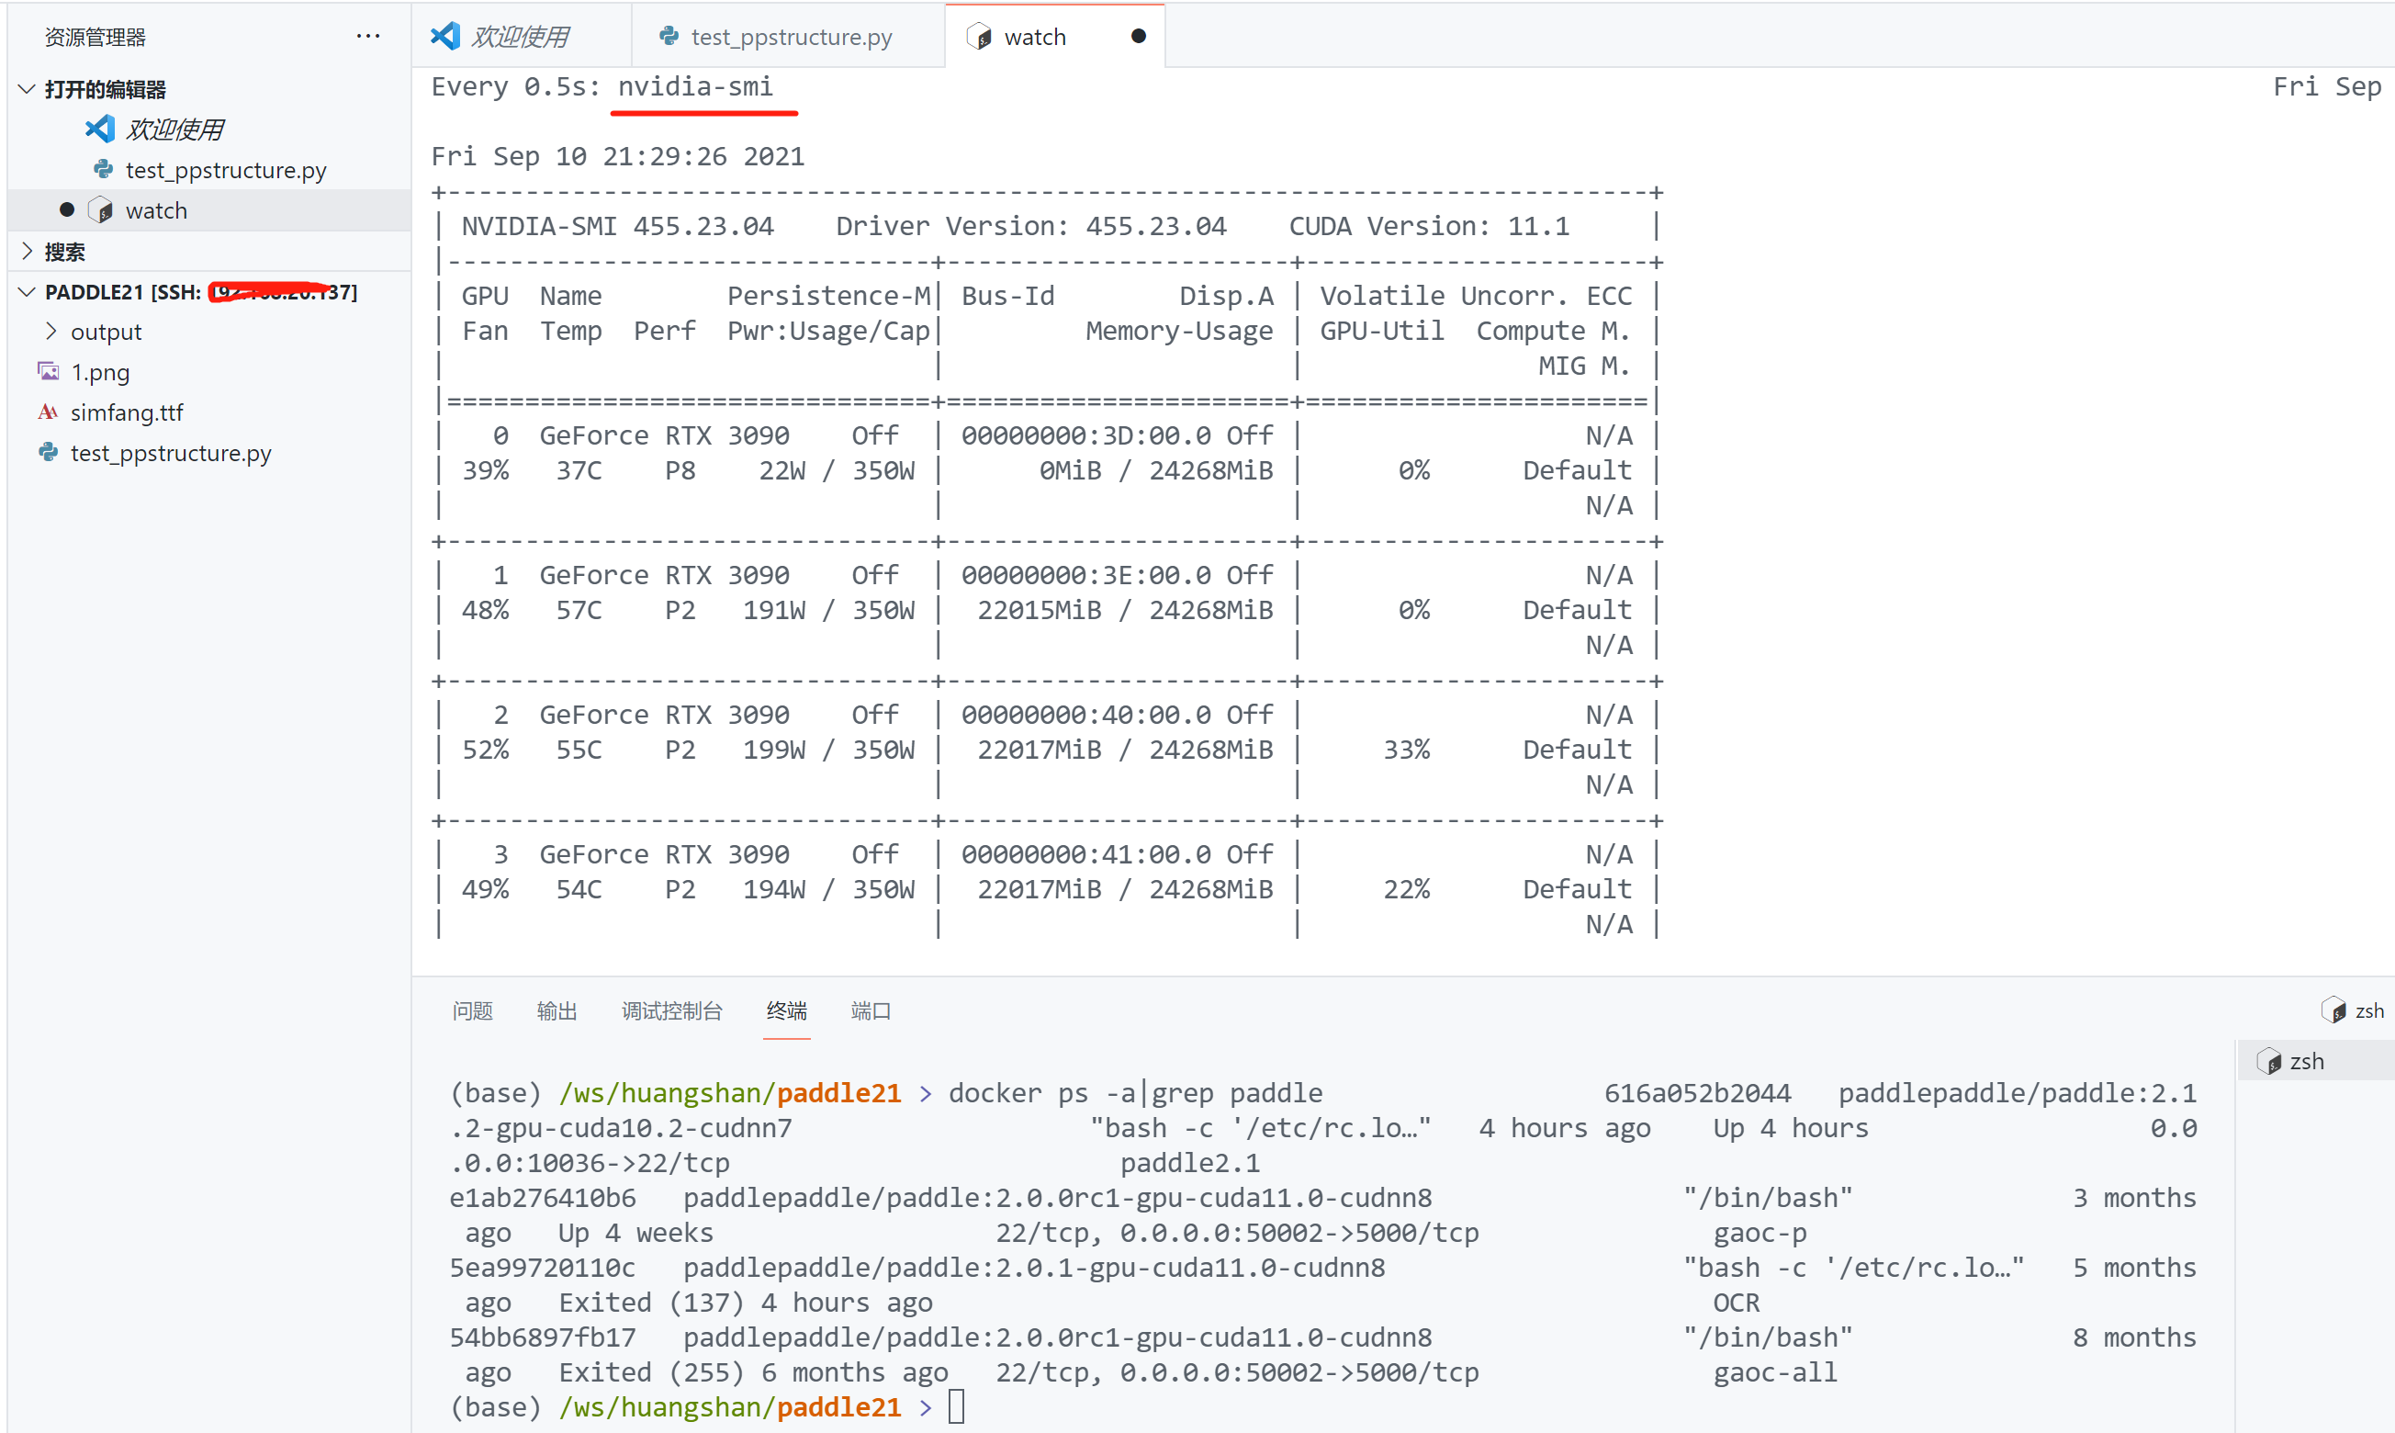Select the watch editor tab
This screenshot has width=2395, height=1433.
click(x=1055, y=37)
